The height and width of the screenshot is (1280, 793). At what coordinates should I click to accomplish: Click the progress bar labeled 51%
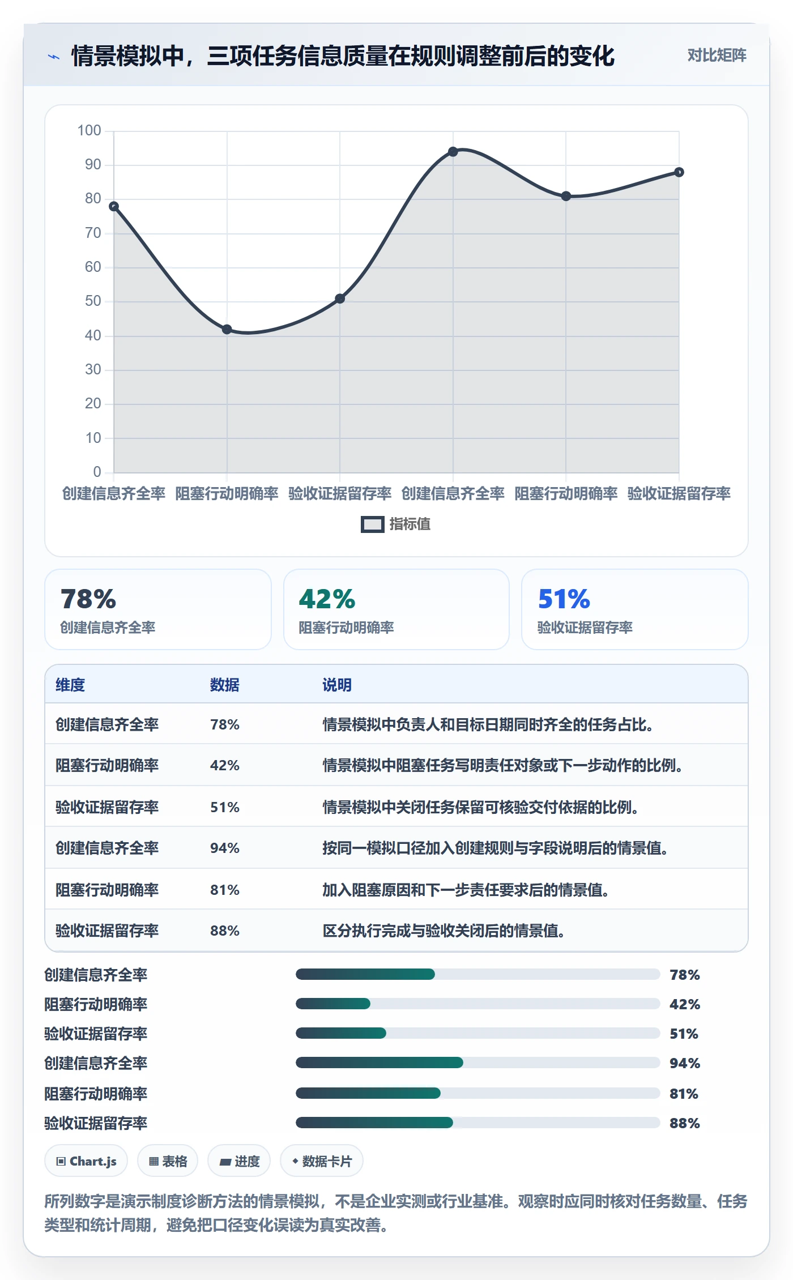(477, 1033)
